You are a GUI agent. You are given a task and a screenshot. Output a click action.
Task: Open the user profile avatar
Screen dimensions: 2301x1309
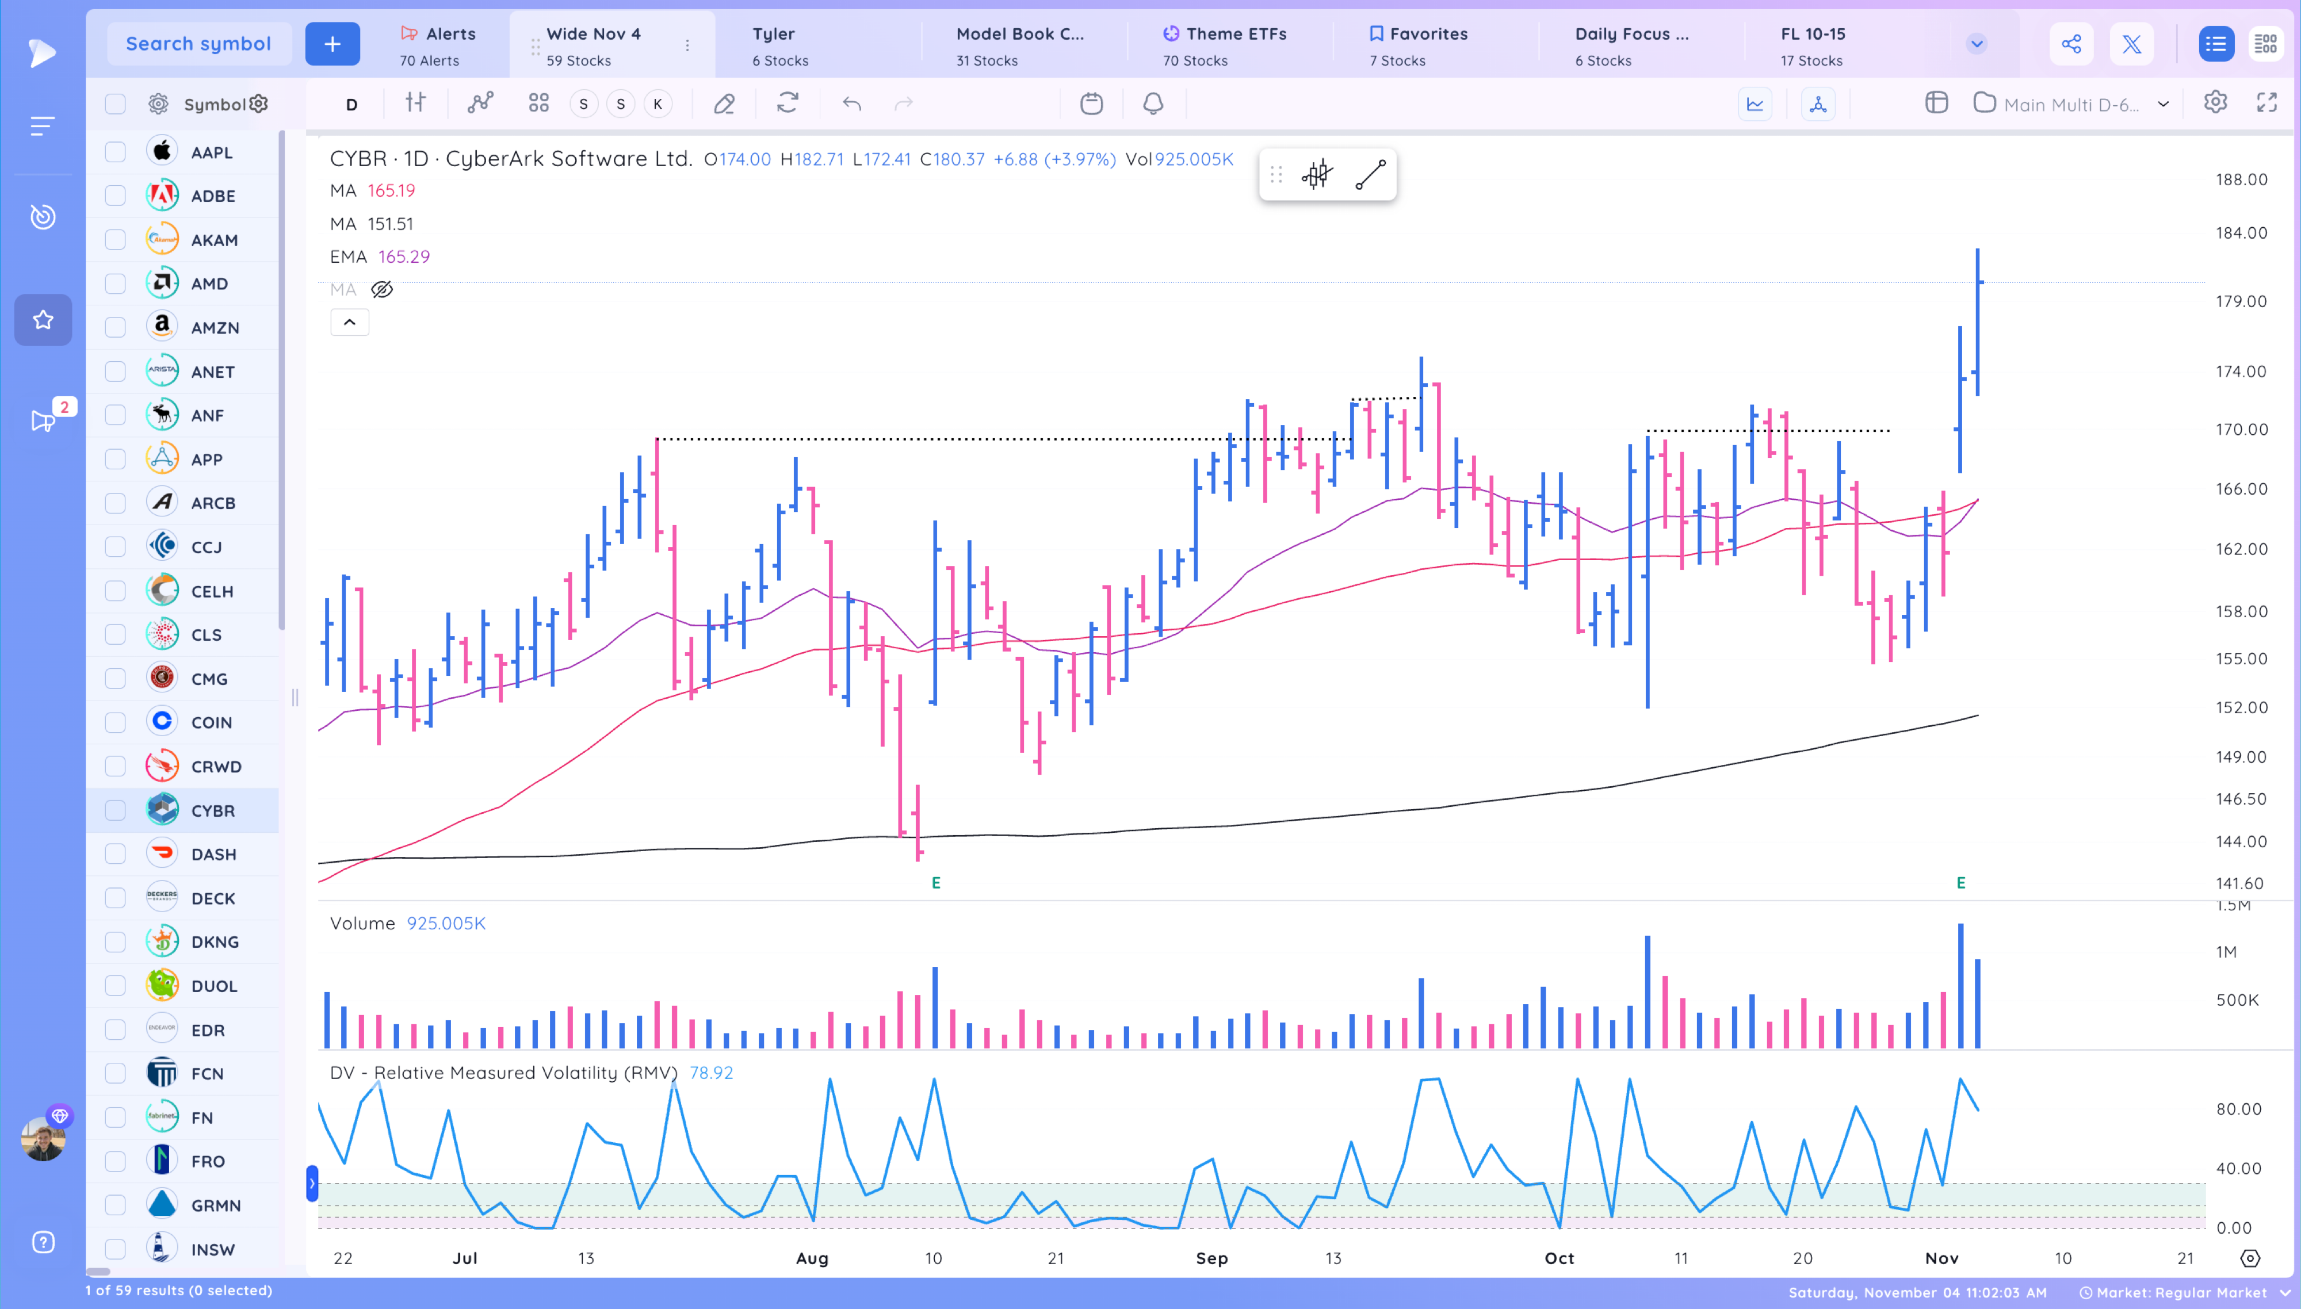(x=42, y=1139)
